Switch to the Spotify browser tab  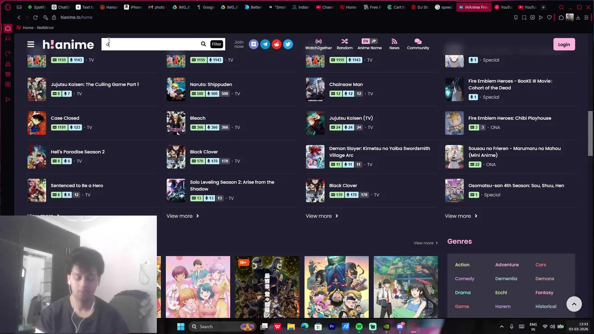(37, 7)
